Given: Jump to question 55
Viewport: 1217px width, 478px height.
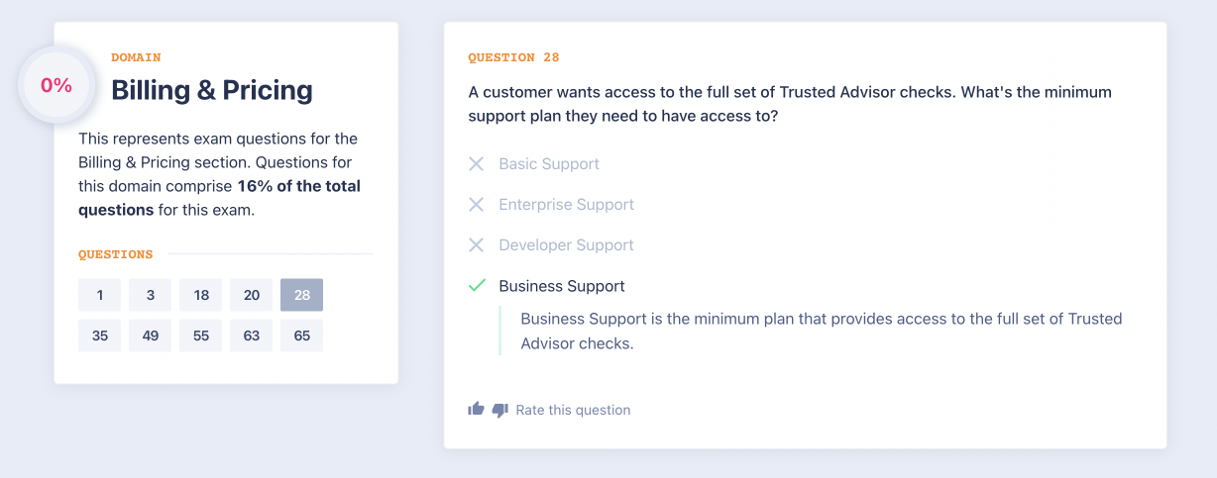Looking at the screenshot, I should tap(201, 335).
